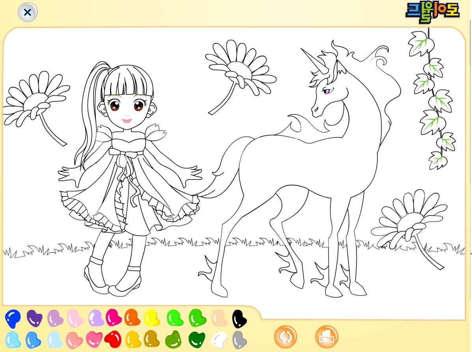The width and height of the screenshot is (472, 352).
Task: Select the red paint color
Action: [x=113, y=339]
